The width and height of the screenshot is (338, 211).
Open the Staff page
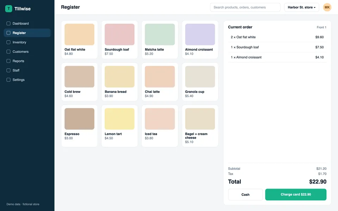pyautogui.click(x=27, y=70)
